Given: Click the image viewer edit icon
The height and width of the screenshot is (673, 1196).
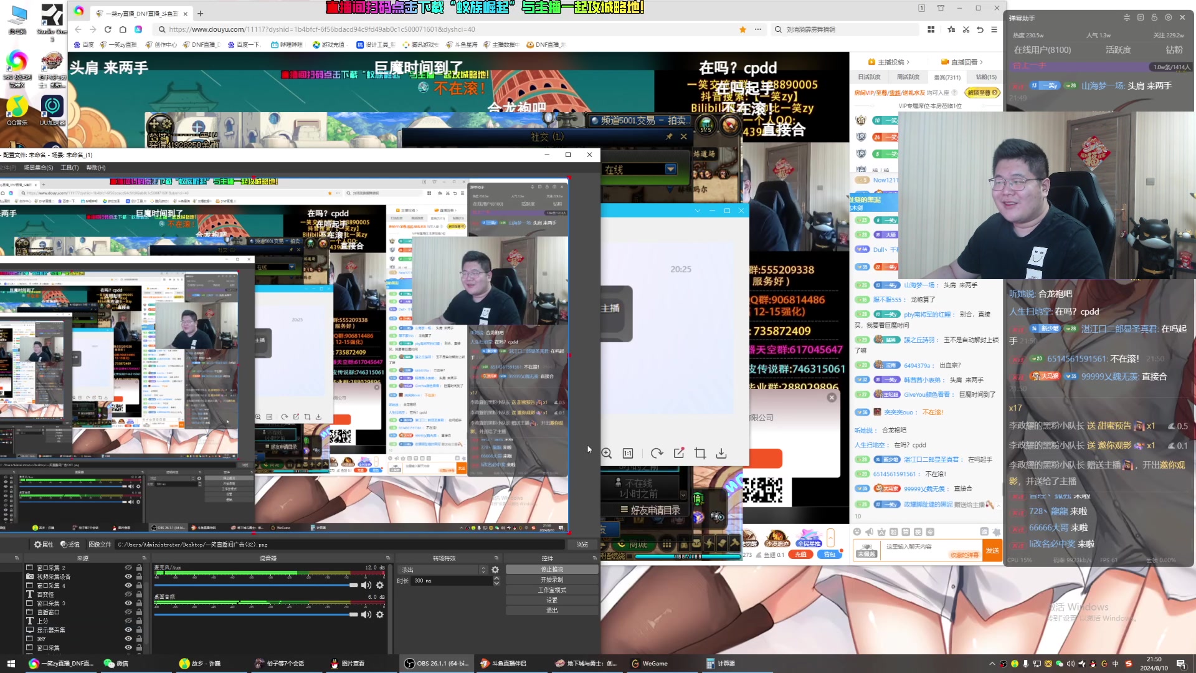Looking at the screenshot, I should 679,454.
